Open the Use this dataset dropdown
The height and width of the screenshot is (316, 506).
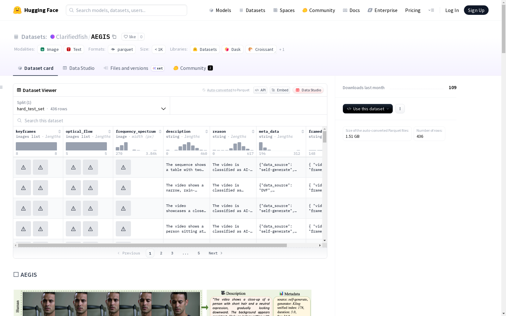[368, 109]
